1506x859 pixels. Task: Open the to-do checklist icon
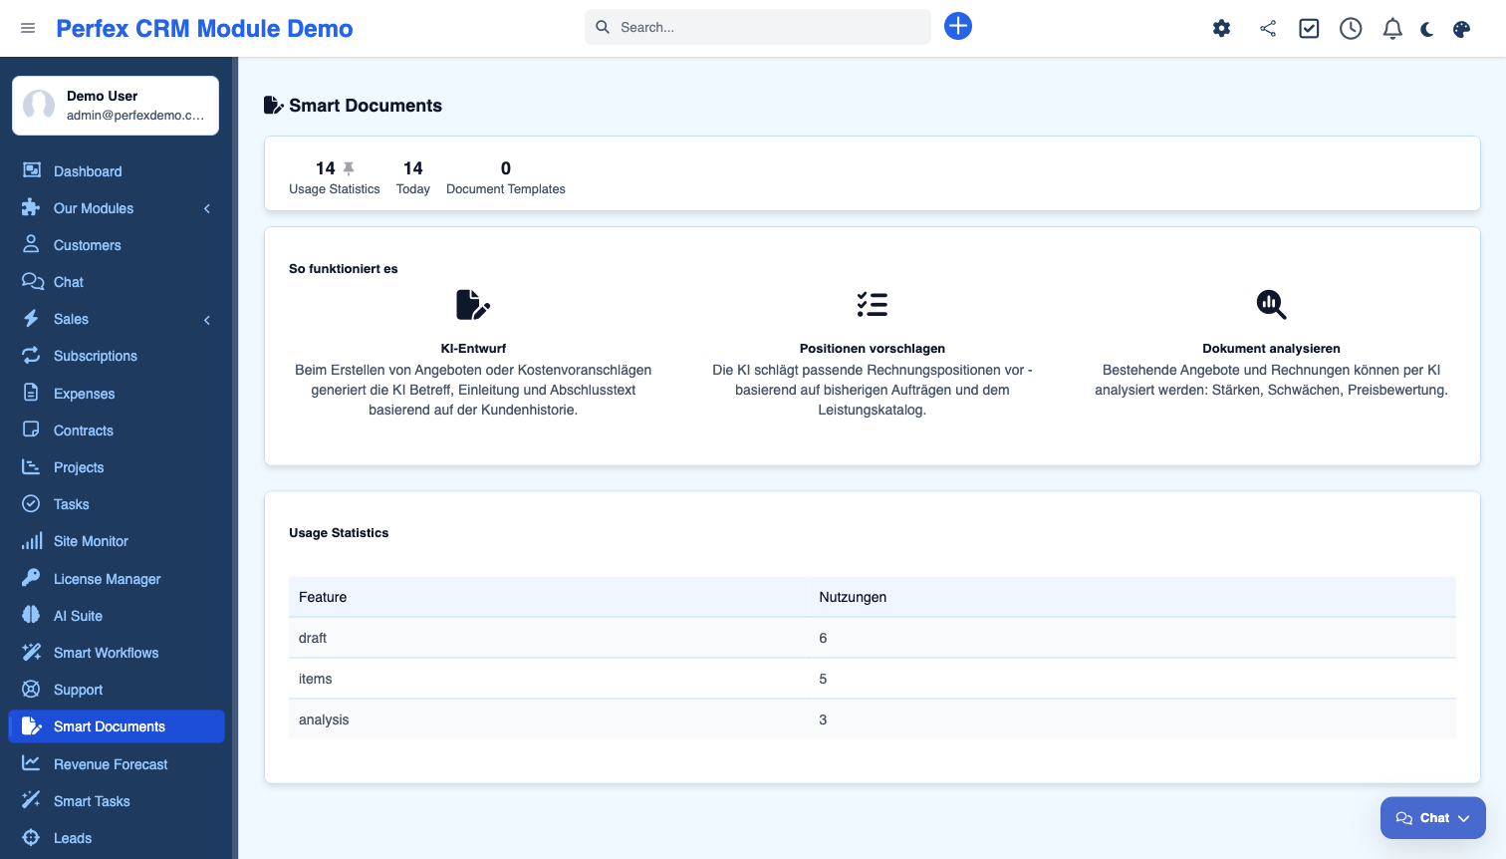coord(1309,29)
